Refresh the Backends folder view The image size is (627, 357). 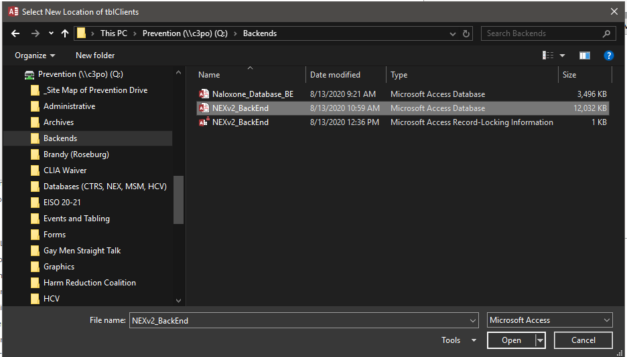click(466, 34)
